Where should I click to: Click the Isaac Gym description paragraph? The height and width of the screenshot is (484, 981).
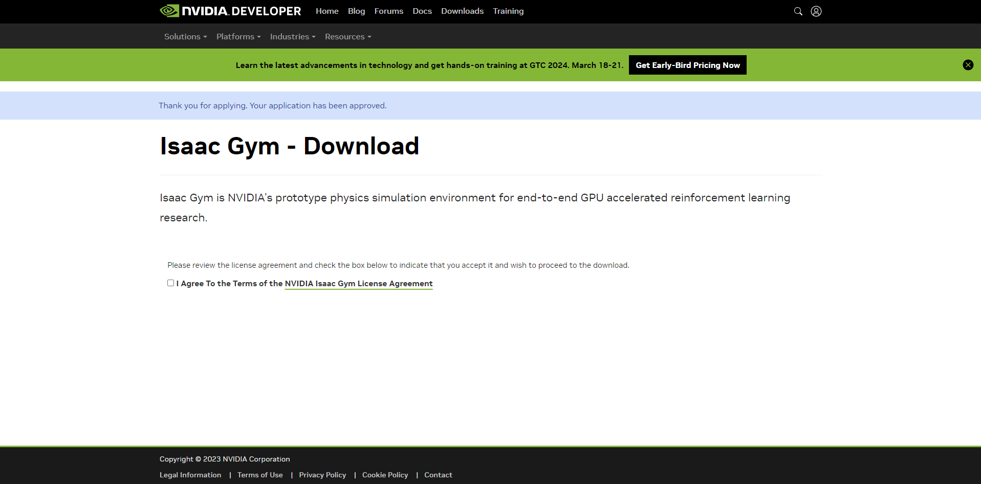pos(475,208)
